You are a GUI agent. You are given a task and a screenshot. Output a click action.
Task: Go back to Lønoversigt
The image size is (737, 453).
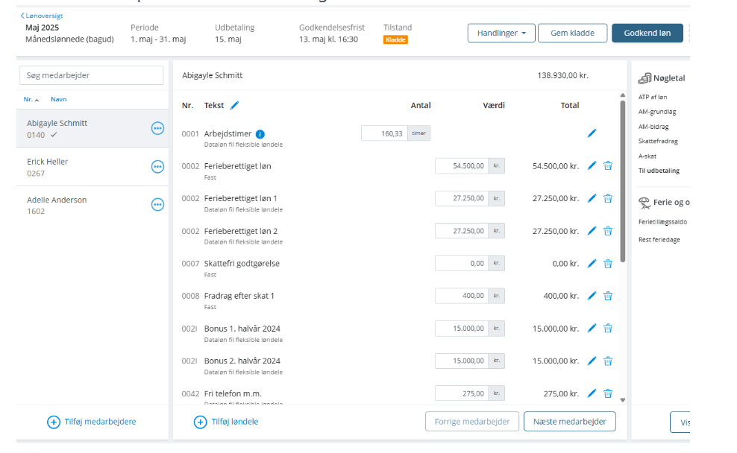click(42, 15)
